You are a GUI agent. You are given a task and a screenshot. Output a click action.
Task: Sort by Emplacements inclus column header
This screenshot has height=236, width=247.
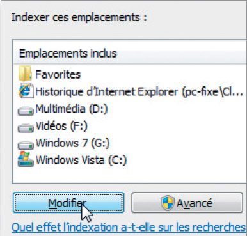pos(130,53)
